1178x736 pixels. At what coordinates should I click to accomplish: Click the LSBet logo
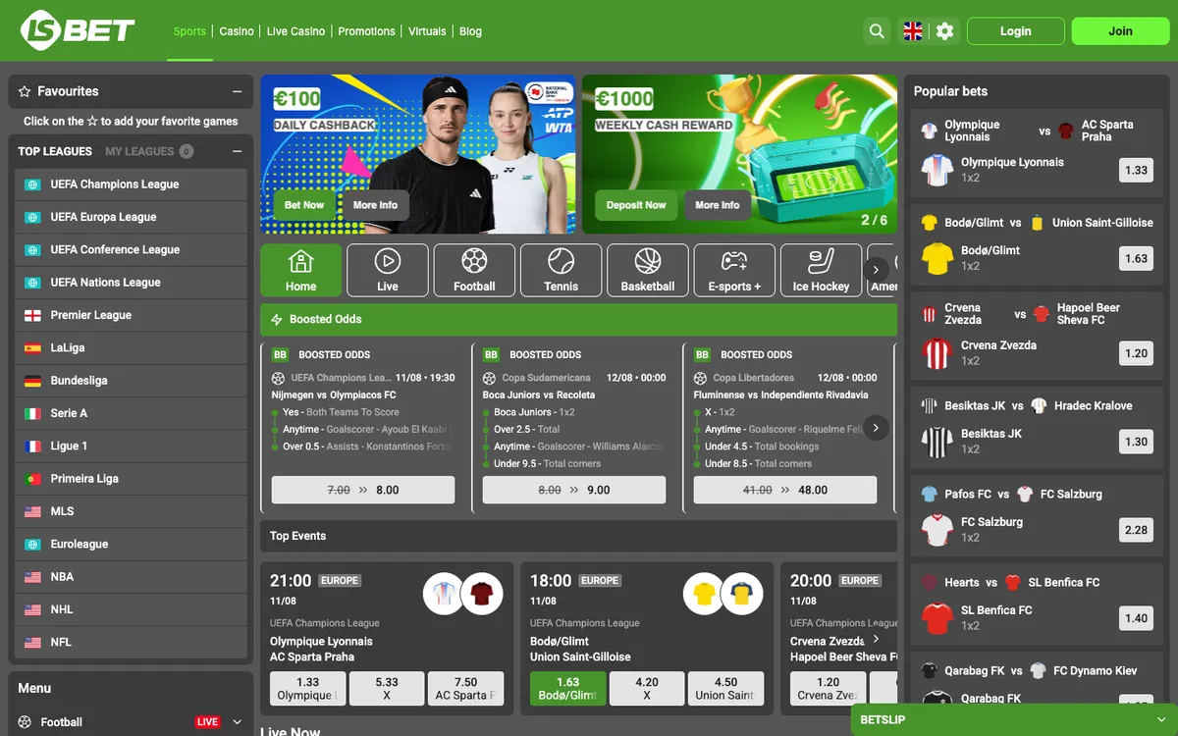(79, 30)
